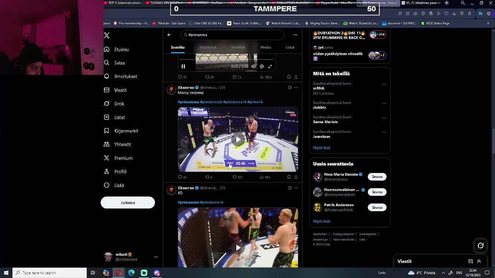Bookmark the post with 59 t. views

tap(289, 177)
